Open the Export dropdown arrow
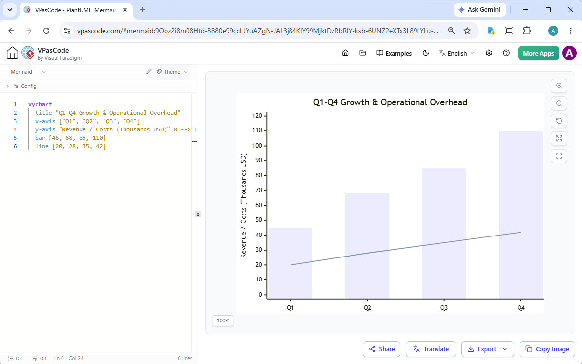This screenshot has height=364, width=582. pos(505,349)
